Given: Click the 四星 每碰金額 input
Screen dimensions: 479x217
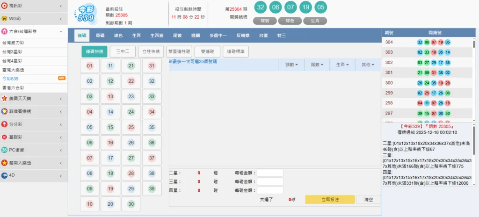Looking at the screenshot, I should coord(270,190).
